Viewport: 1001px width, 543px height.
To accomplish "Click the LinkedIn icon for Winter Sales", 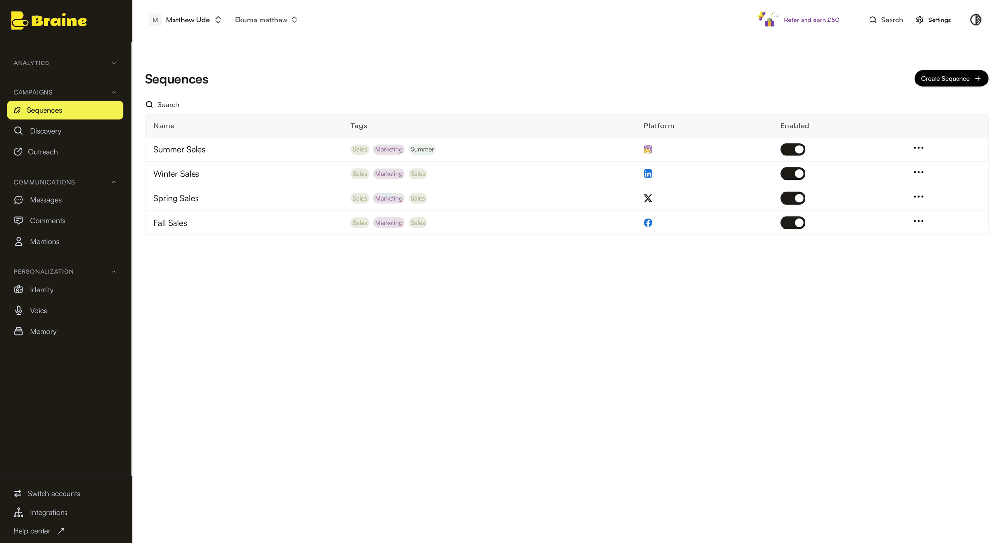I will tap(648, 174).
